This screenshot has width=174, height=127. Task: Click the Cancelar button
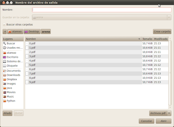146,121
